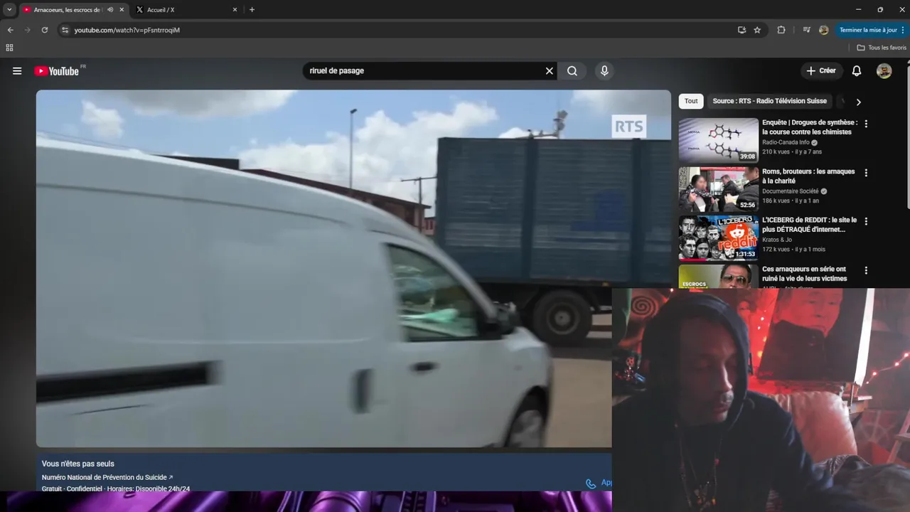This screenshot has width=910, height=512.
Task: Go back with browser back arrow
Action: point(10,30)
